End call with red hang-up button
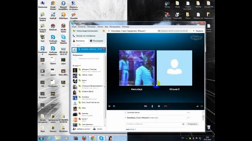Image resolution: width=252 pixels, height=141 pixels. tap(165, 106)
